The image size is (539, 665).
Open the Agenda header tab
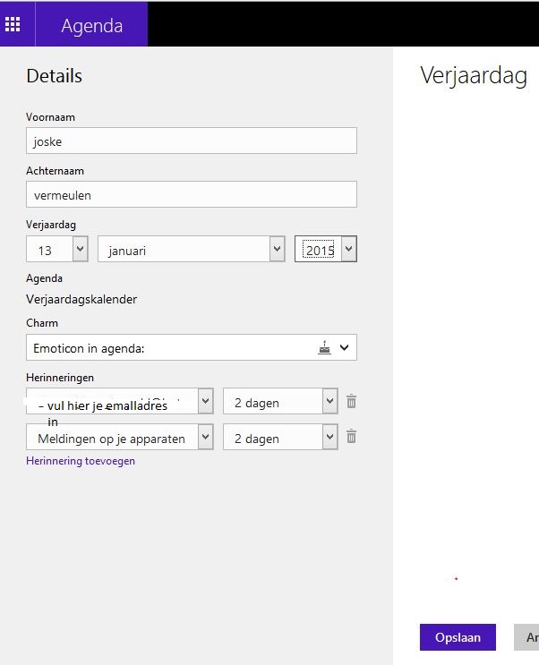tap(91, 25)
